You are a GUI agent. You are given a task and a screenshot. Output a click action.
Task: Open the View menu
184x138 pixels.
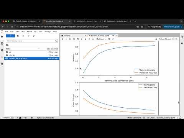18,31
